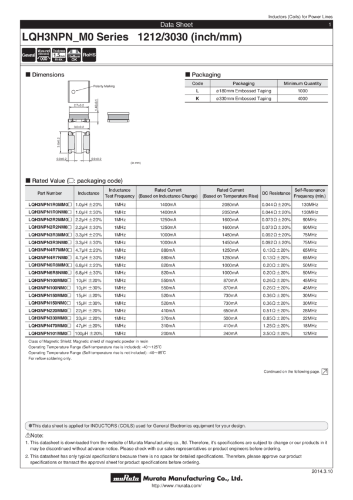Click 'Murata Manufacturing Co., Ltd.' text

point(193,478)
